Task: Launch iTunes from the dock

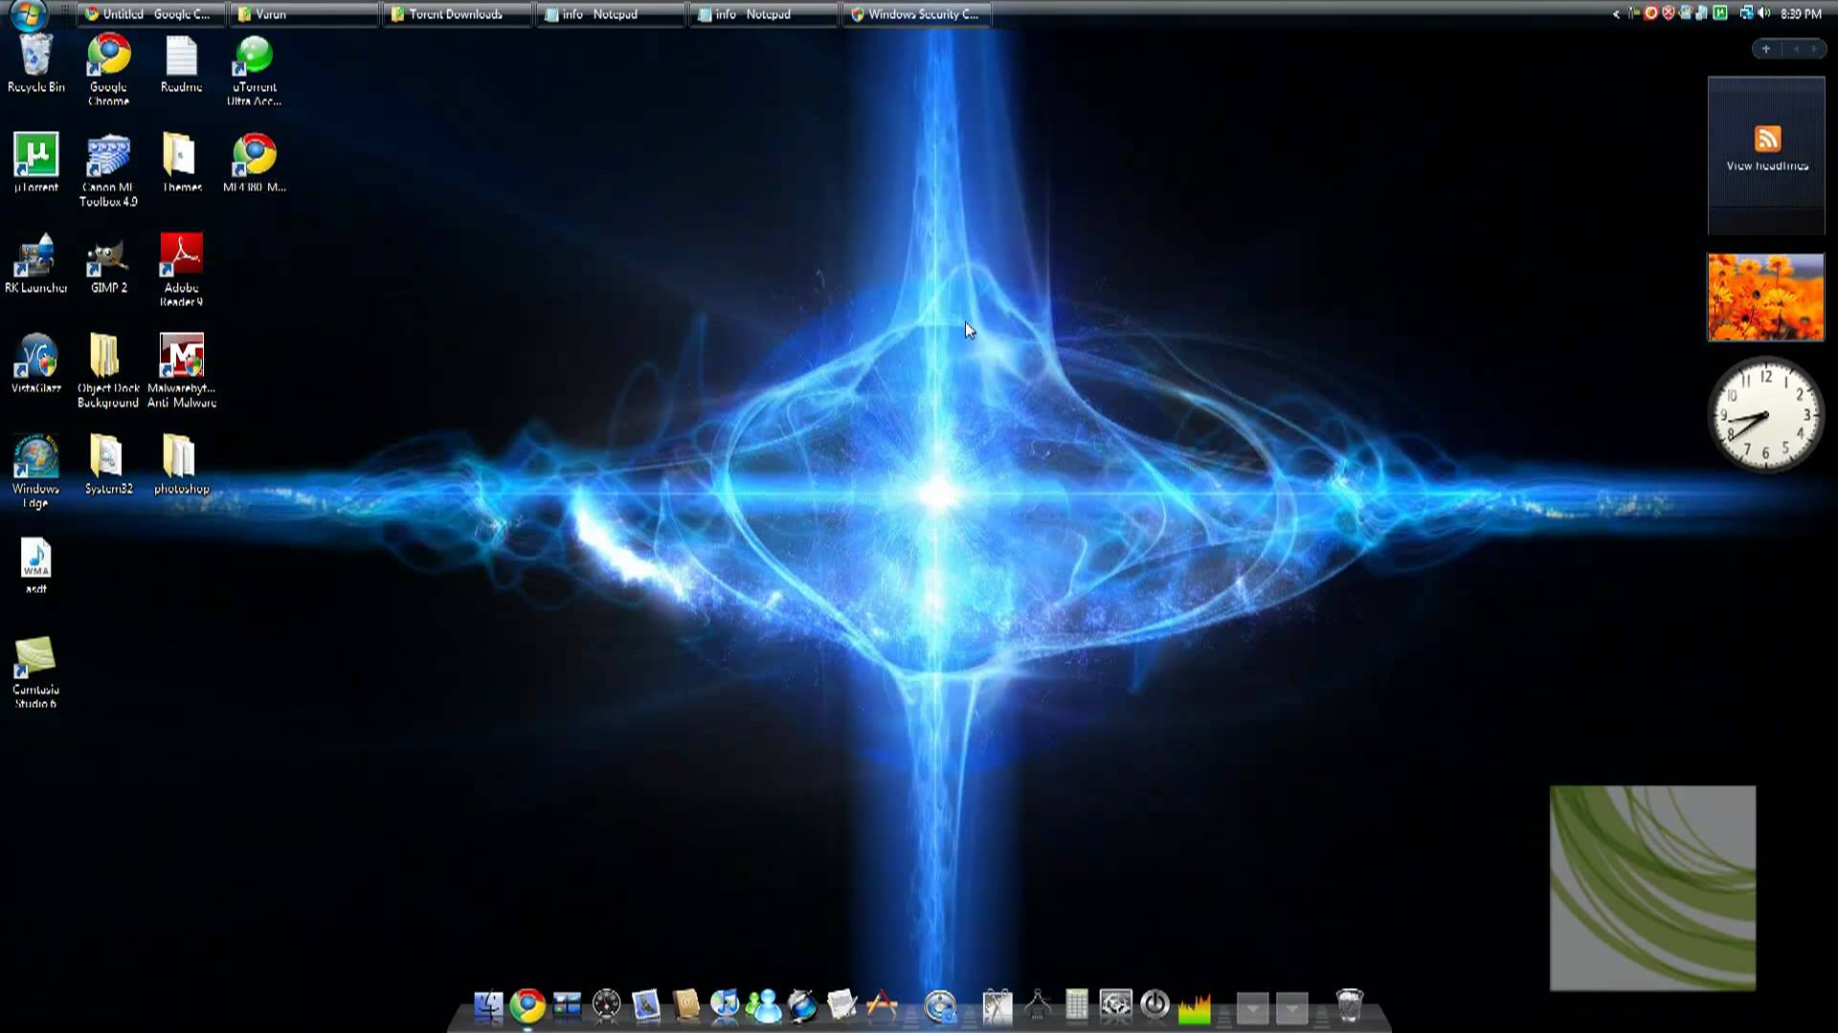Action: (x=725, y=1005)
